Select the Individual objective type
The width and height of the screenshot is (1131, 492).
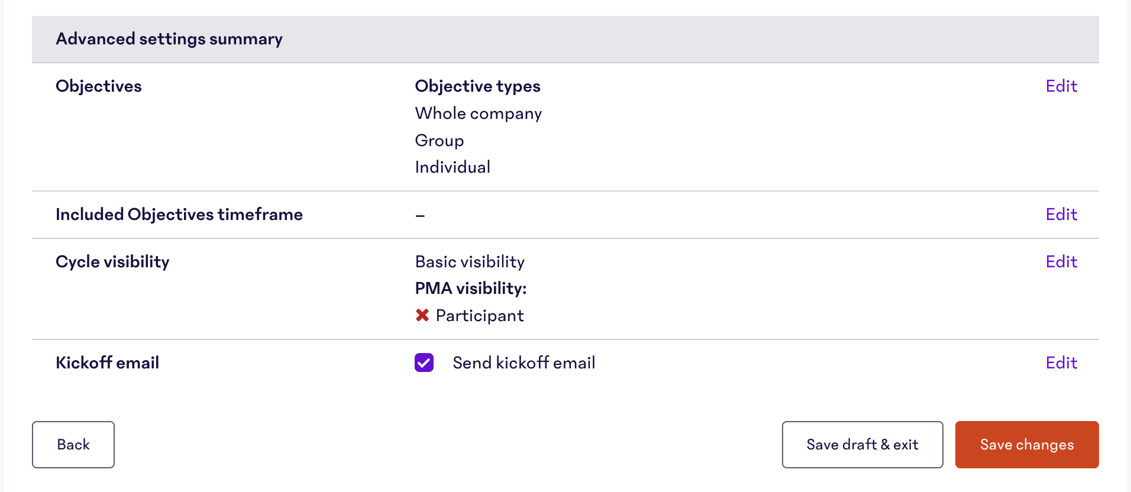[453, 166]
